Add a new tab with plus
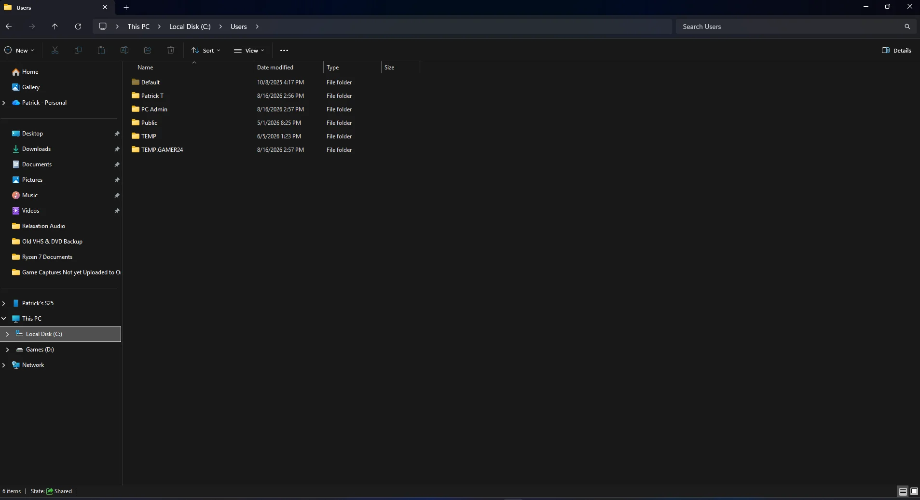The width and height of the screenshot is (920, 500). tap(126, 7)
